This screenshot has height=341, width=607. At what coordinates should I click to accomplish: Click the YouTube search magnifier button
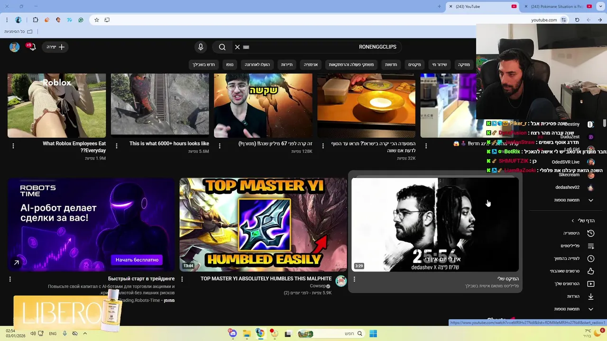(x=222, y=47)
